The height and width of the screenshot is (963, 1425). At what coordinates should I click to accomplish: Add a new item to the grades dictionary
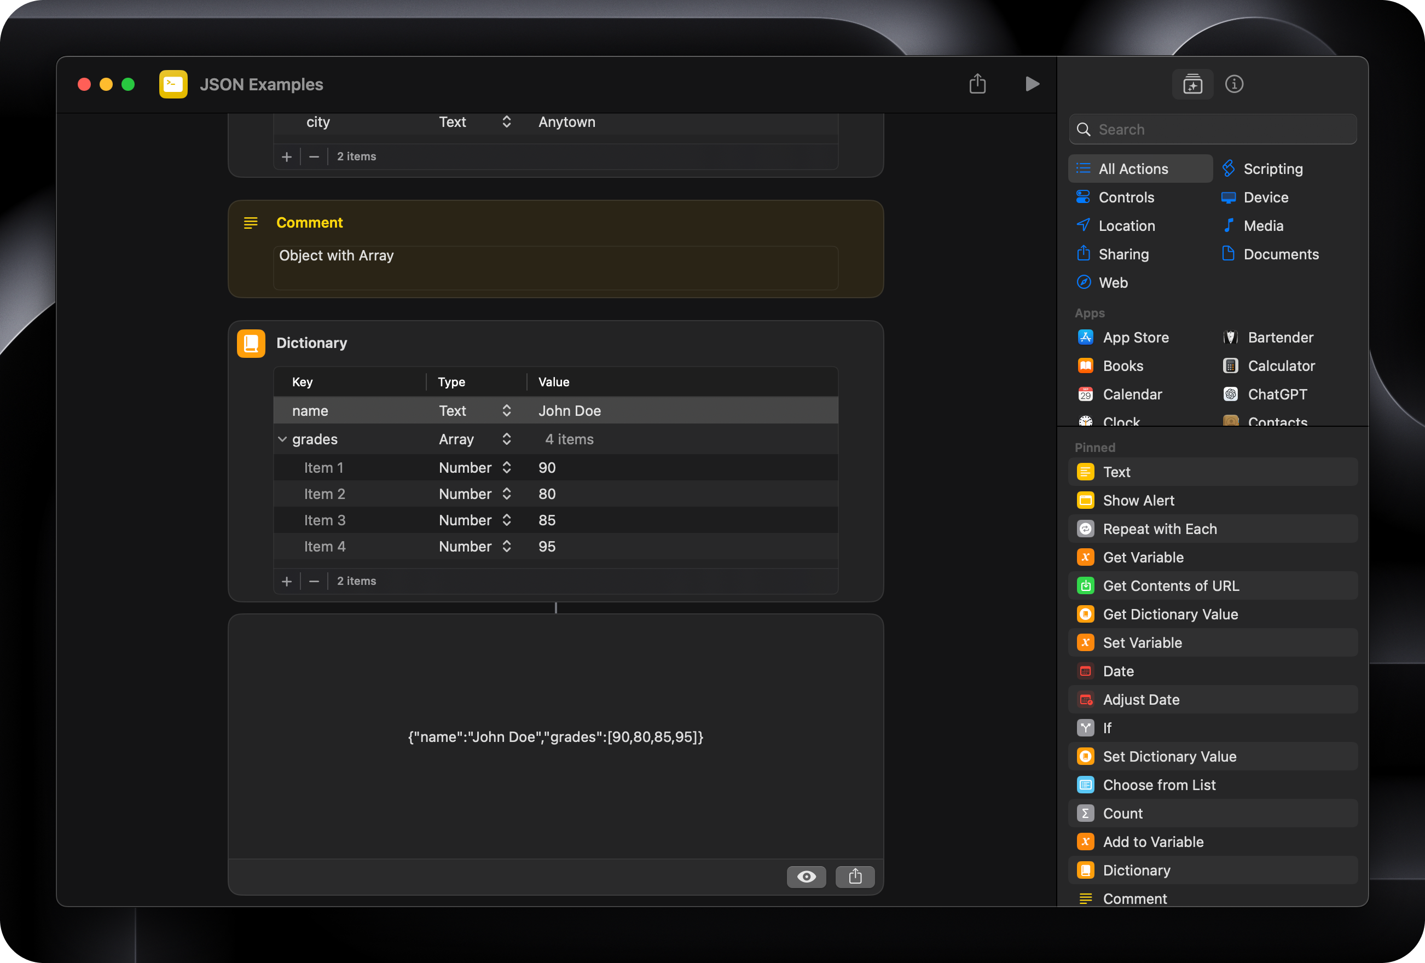pos(286,581)
